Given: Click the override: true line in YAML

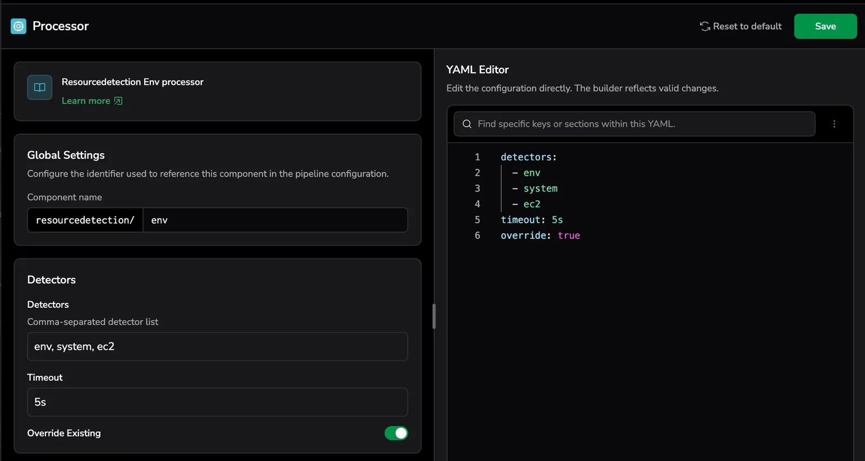Looking at the screenshot, I should pyautogui.click(x=540, y=235).
